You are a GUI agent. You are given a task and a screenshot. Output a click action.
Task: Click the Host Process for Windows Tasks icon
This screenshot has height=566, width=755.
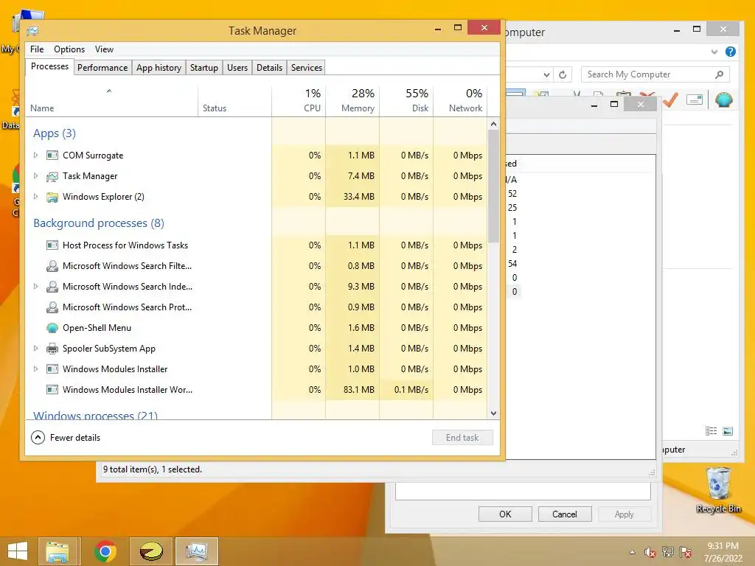[x=52, y=245]
